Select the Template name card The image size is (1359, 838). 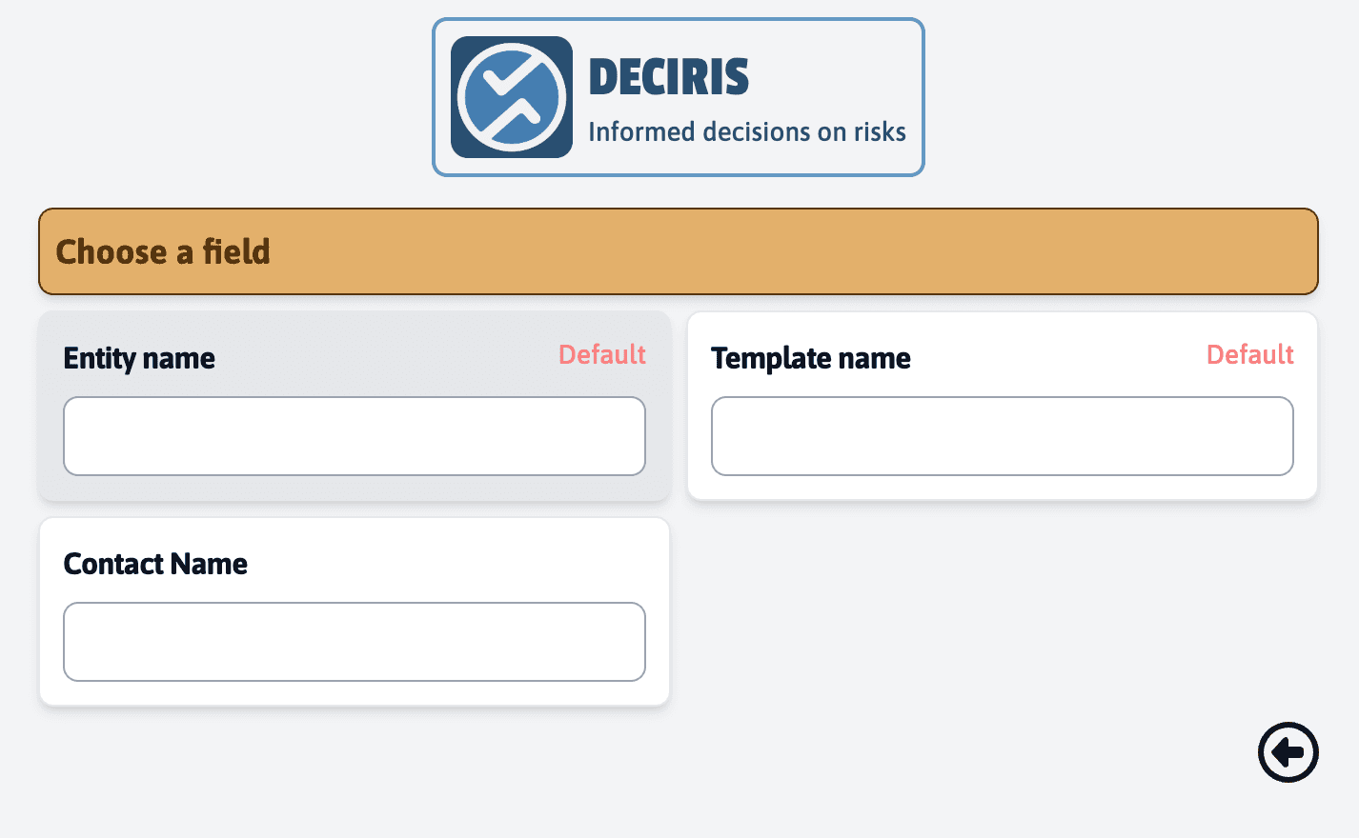[x=1002, y=406]
